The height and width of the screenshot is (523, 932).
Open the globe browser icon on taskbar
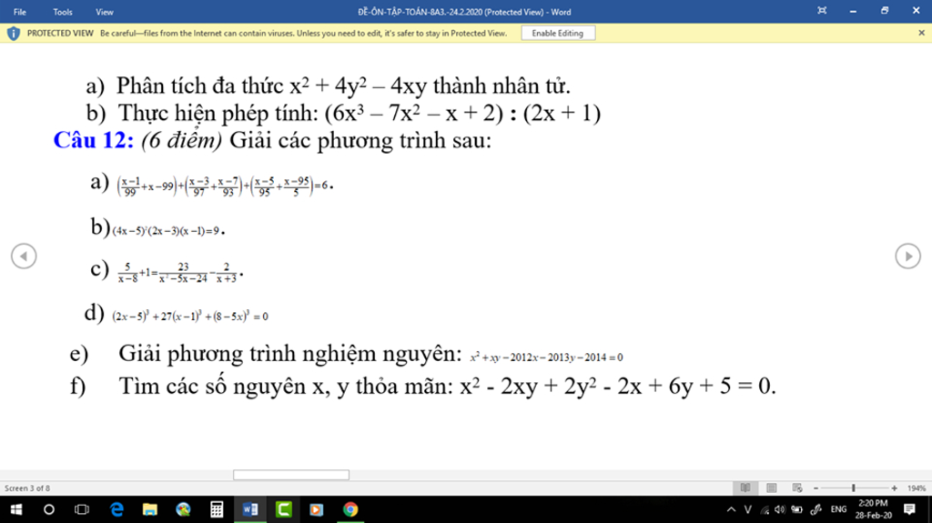(183, 509)
